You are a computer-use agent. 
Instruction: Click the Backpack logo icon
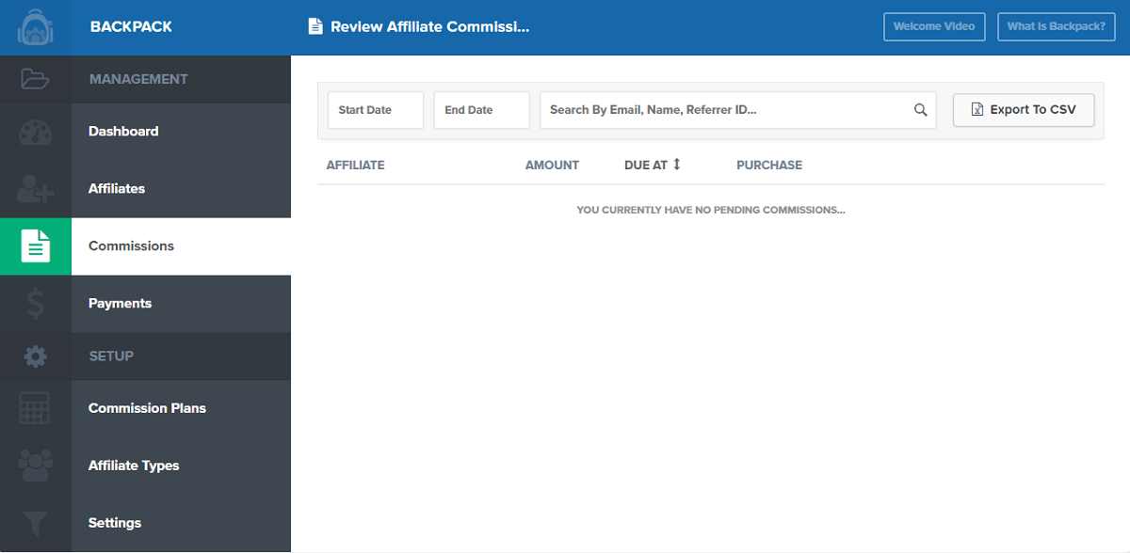(x=35, y=27)
